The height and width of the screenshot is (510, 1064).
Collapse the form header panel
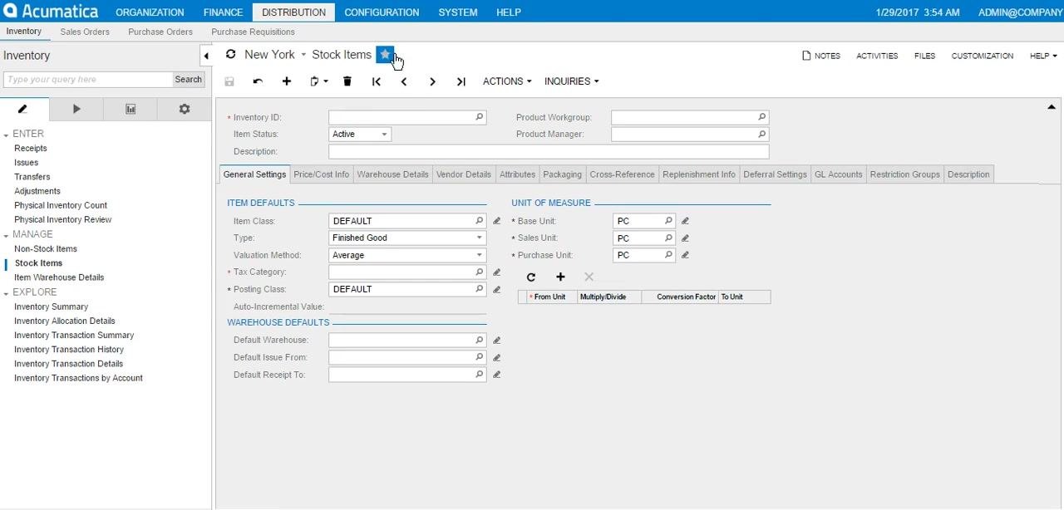tap(1052, 107)
